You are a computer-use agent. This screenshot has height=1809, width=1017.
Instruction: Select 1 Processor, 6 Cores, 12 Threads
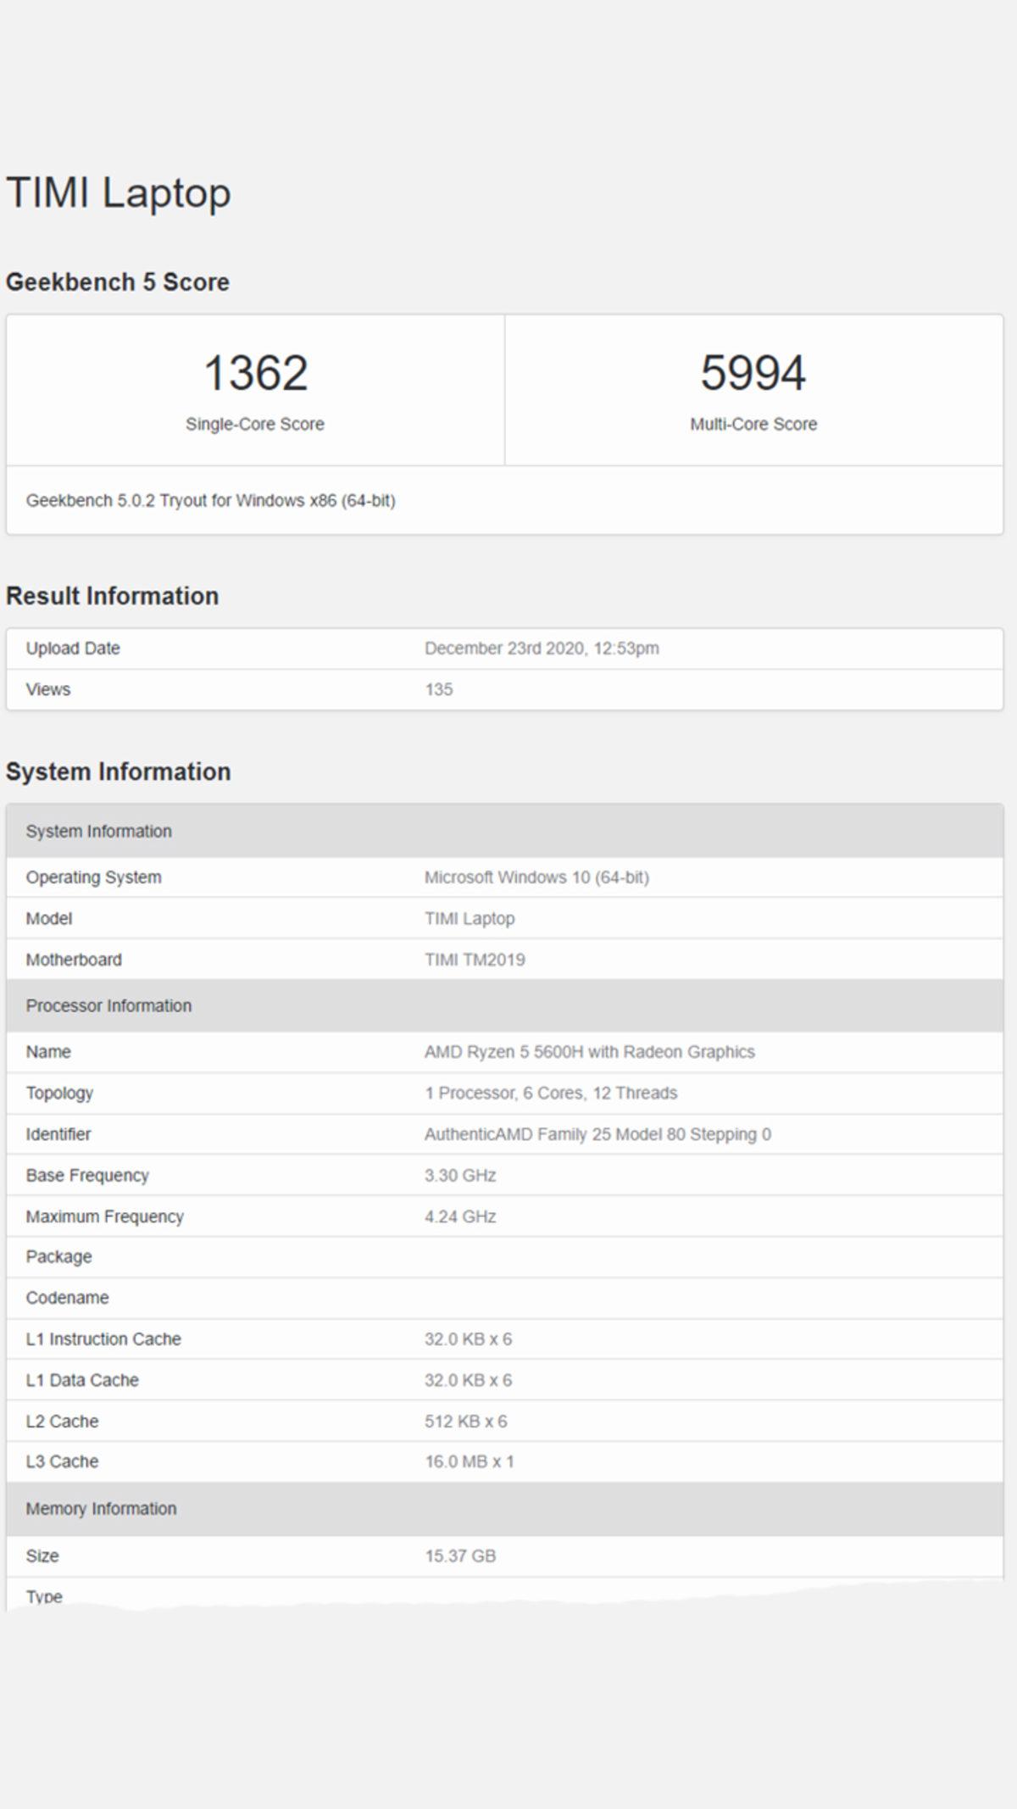pyautogui.click(x=551, y=1093)
